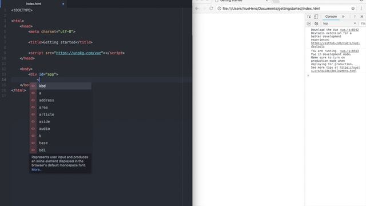Select the base tag suggestion
This screenshot has width=366, height=206.
60,143
